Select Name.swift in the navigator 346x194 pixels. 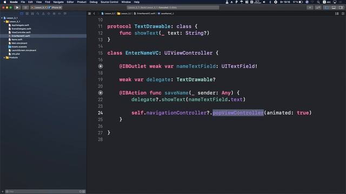point(17,39)
